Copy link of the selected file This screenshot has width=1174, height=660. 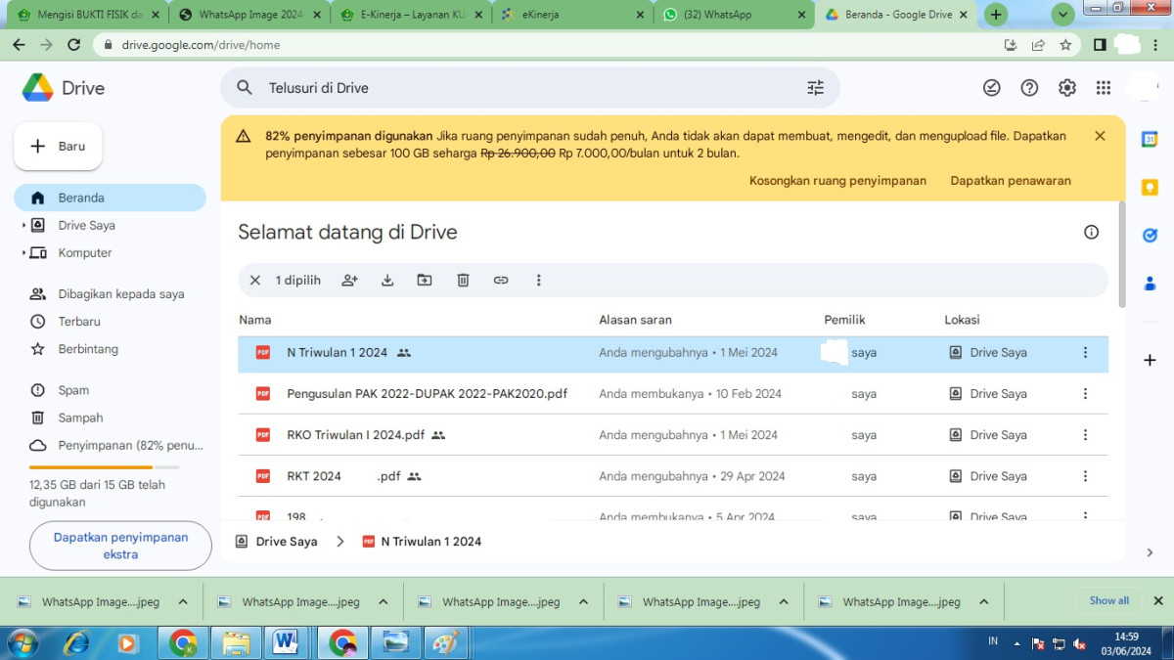click(501, 281)
